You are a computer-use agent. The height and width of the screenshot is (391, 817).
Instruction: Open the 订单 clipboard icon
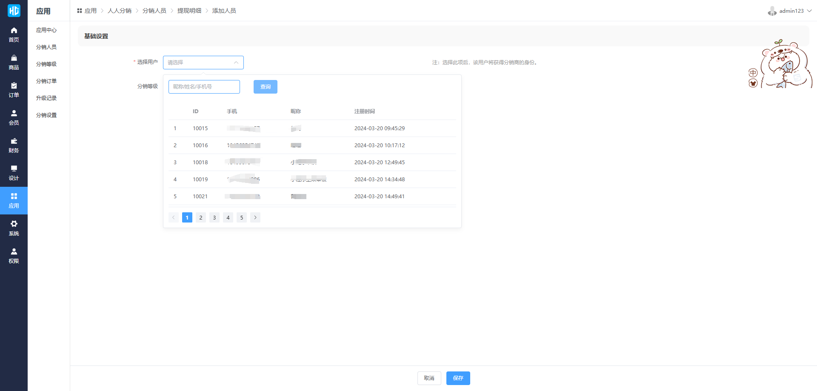pos(14,86)
